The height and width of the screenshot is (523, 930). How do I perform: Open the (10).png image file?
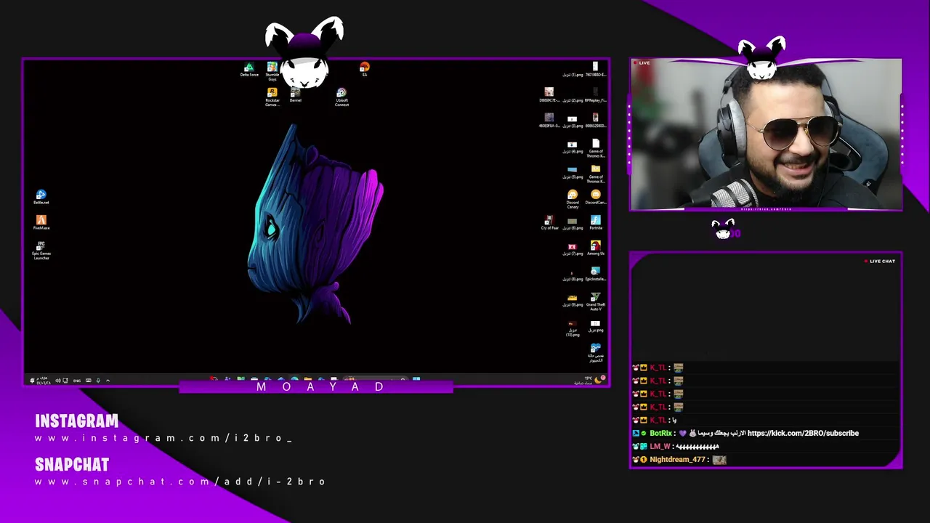point(573,328)
